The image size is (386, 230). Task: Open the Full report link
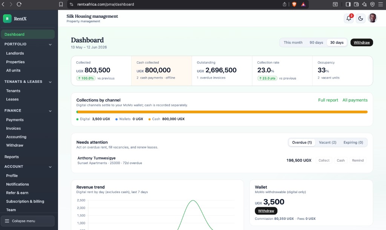[328, 100]
